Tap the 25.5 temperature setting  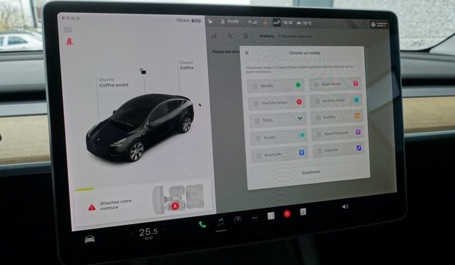(148, 232)
